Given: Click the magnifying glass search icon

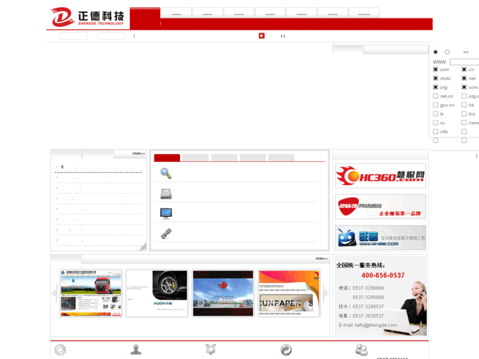Looking at the screenshot, I should click(x=166, y=173).
